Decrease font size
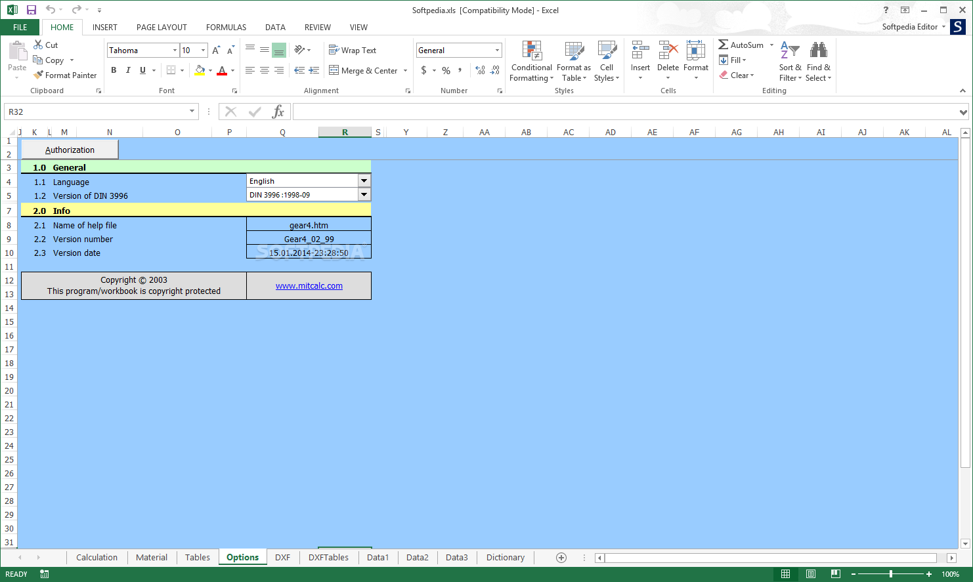 point(230,50)
